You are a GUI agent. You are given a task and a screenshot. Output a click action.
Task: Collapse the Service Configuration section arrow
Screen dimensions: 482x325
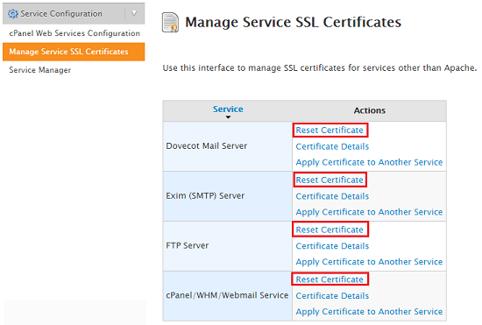pos(134,13)
